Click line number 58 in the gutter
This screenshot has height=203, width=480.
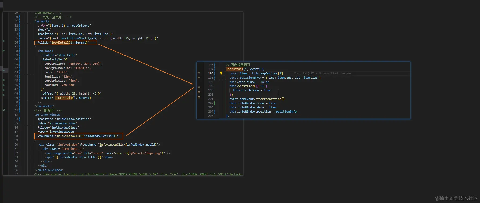pyautogui.click(x=16, y=136)
